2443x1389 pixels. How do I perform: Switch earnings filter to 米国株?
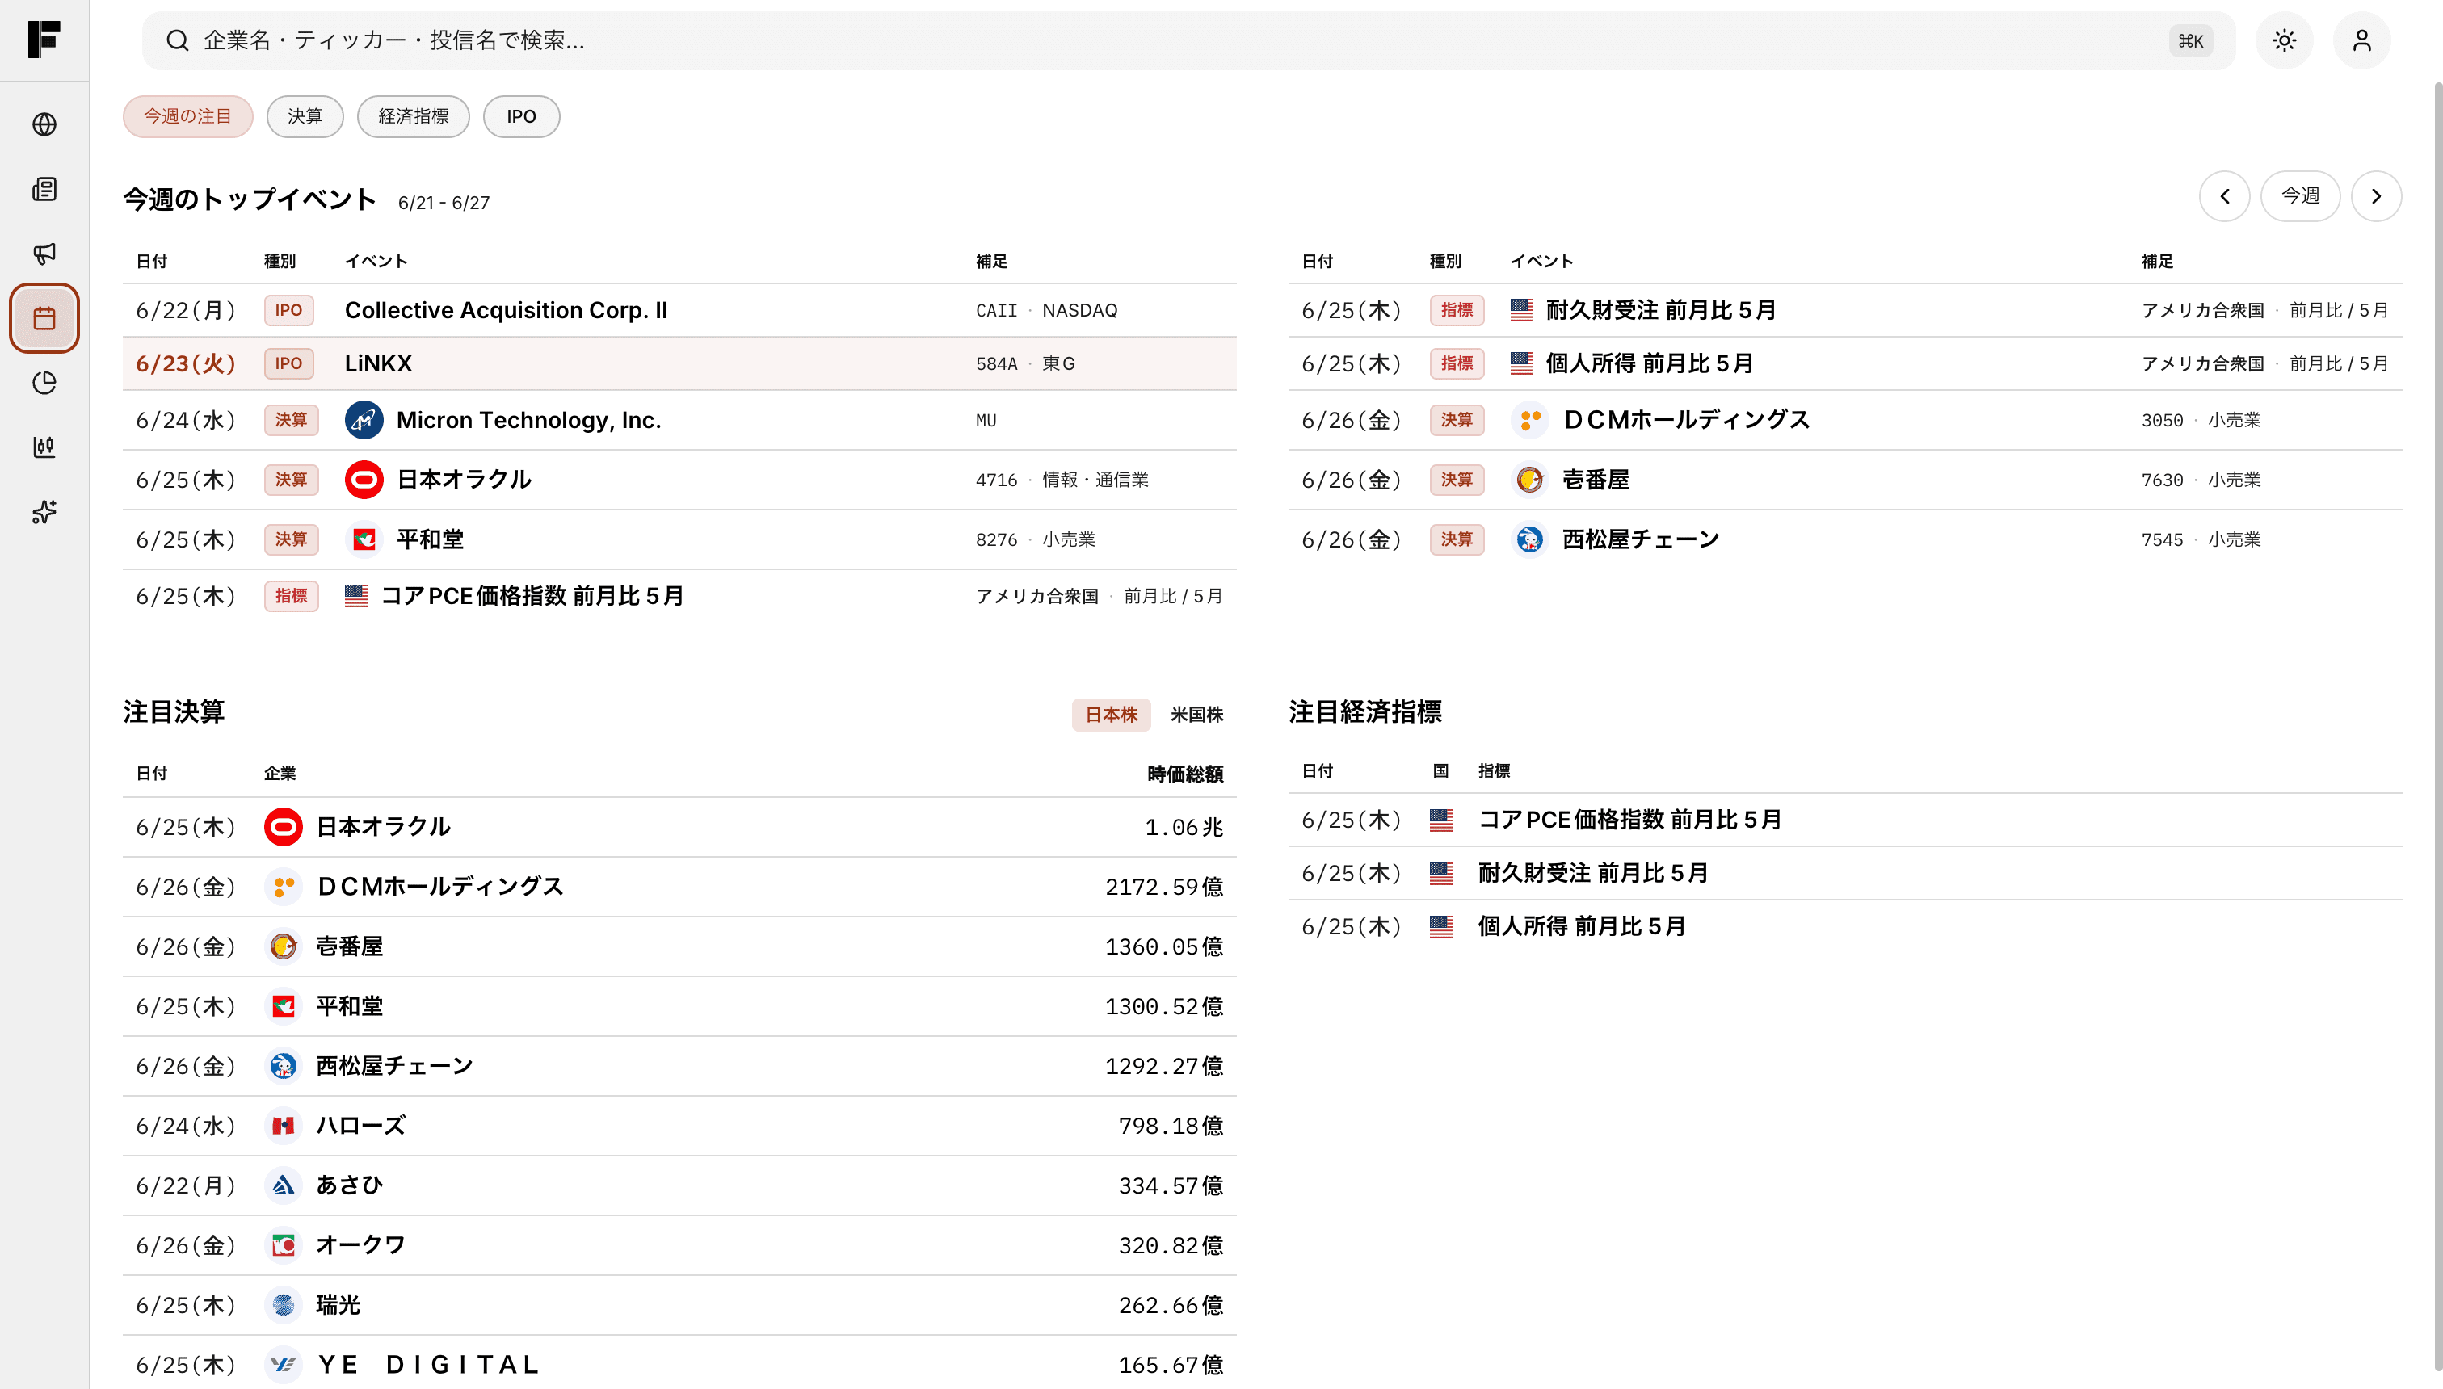[x=1196, y=715]
